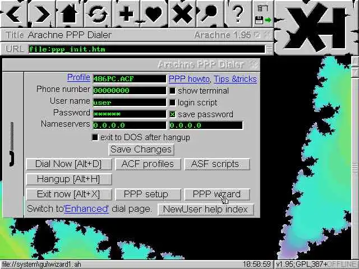Toggle the show terminal checkbox
Viewport: 359px width, 269px height.
click(x=172, y=91)
